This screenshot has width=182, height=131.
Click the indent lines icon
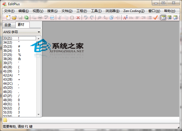pos(144,18)
